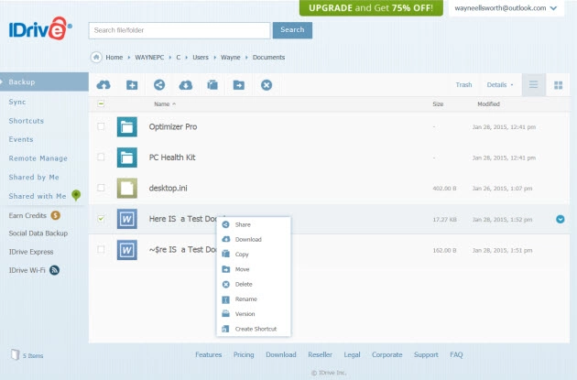Open row action arrow for Here IS a Test Doc
The height and width of the screenshot is (380, 577).
pos(561,219)
